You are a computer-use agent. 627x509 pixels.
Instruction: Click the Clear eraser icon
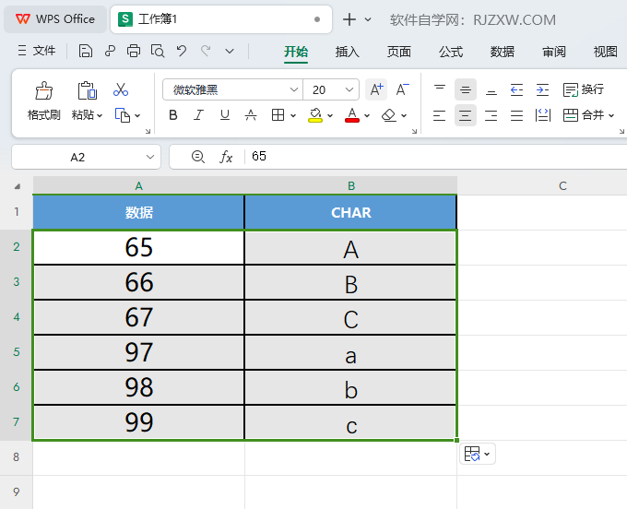point(389,115)
